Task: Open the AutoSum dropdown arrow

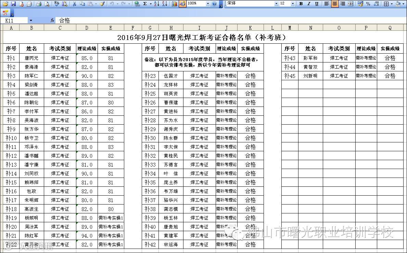Action: tap(151, 4)
